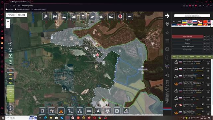
Task: Select the Арцах (Карабах) region row
Action: pyautogui.click(x=187, y=46)
